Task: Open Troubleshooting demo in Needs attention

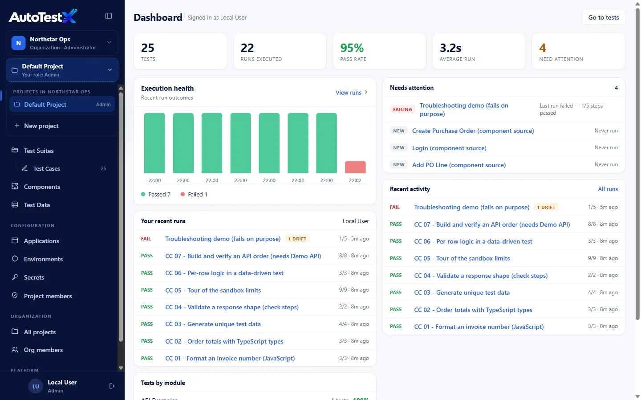Action: (464, 110)
